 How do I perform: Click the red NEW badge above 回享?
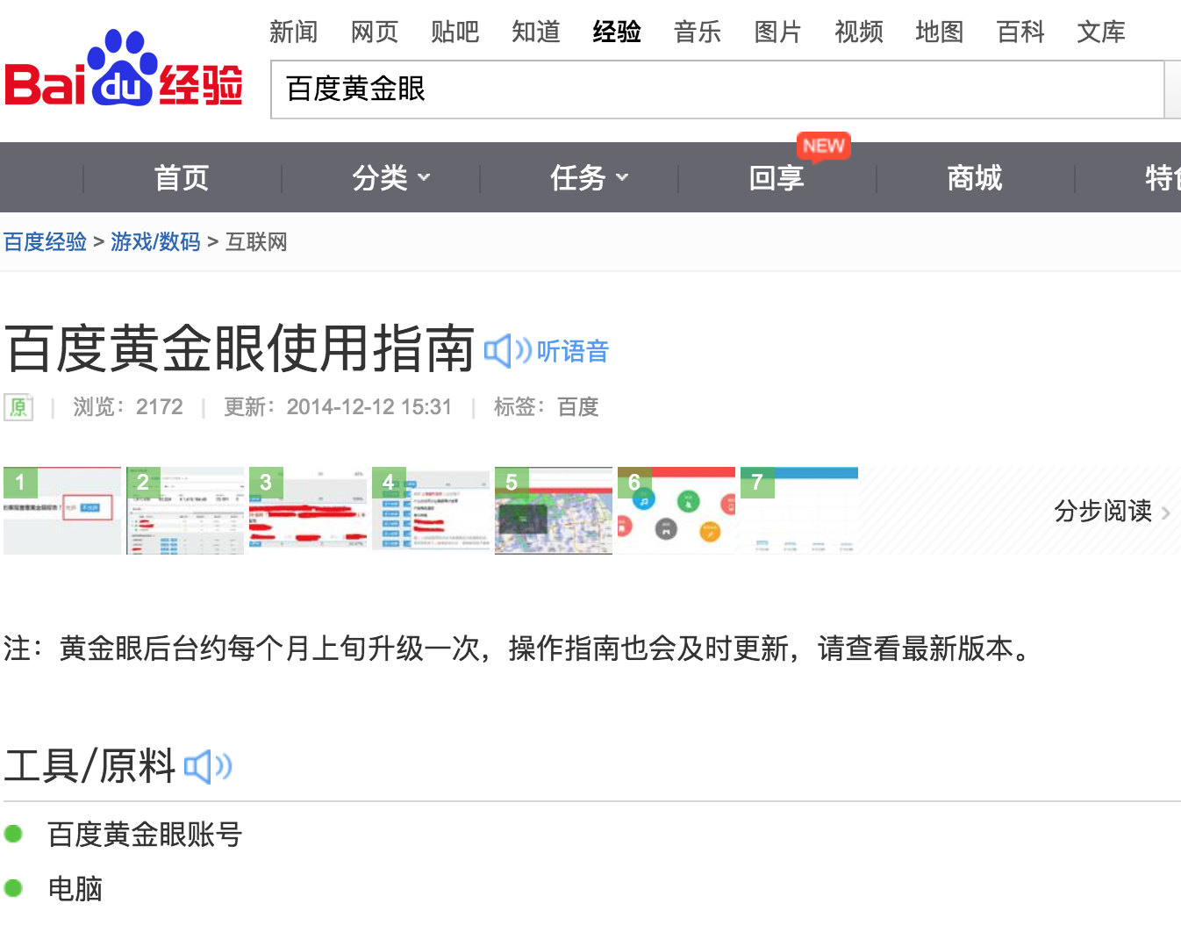click(x=823, y=146)
